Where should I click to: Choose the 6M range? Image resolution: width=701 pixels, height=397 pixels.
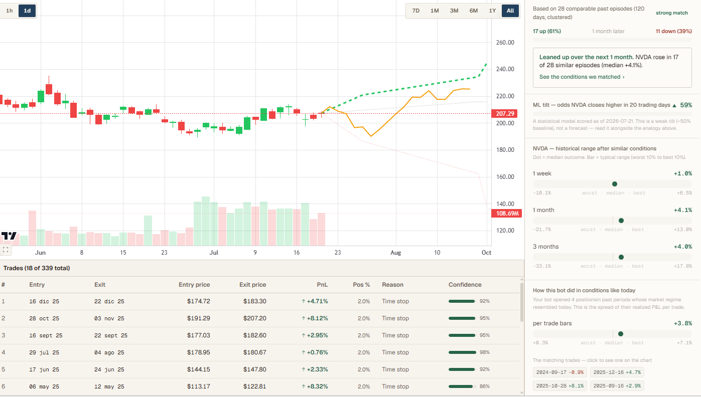pyautogui.click(x=474, y=11)
